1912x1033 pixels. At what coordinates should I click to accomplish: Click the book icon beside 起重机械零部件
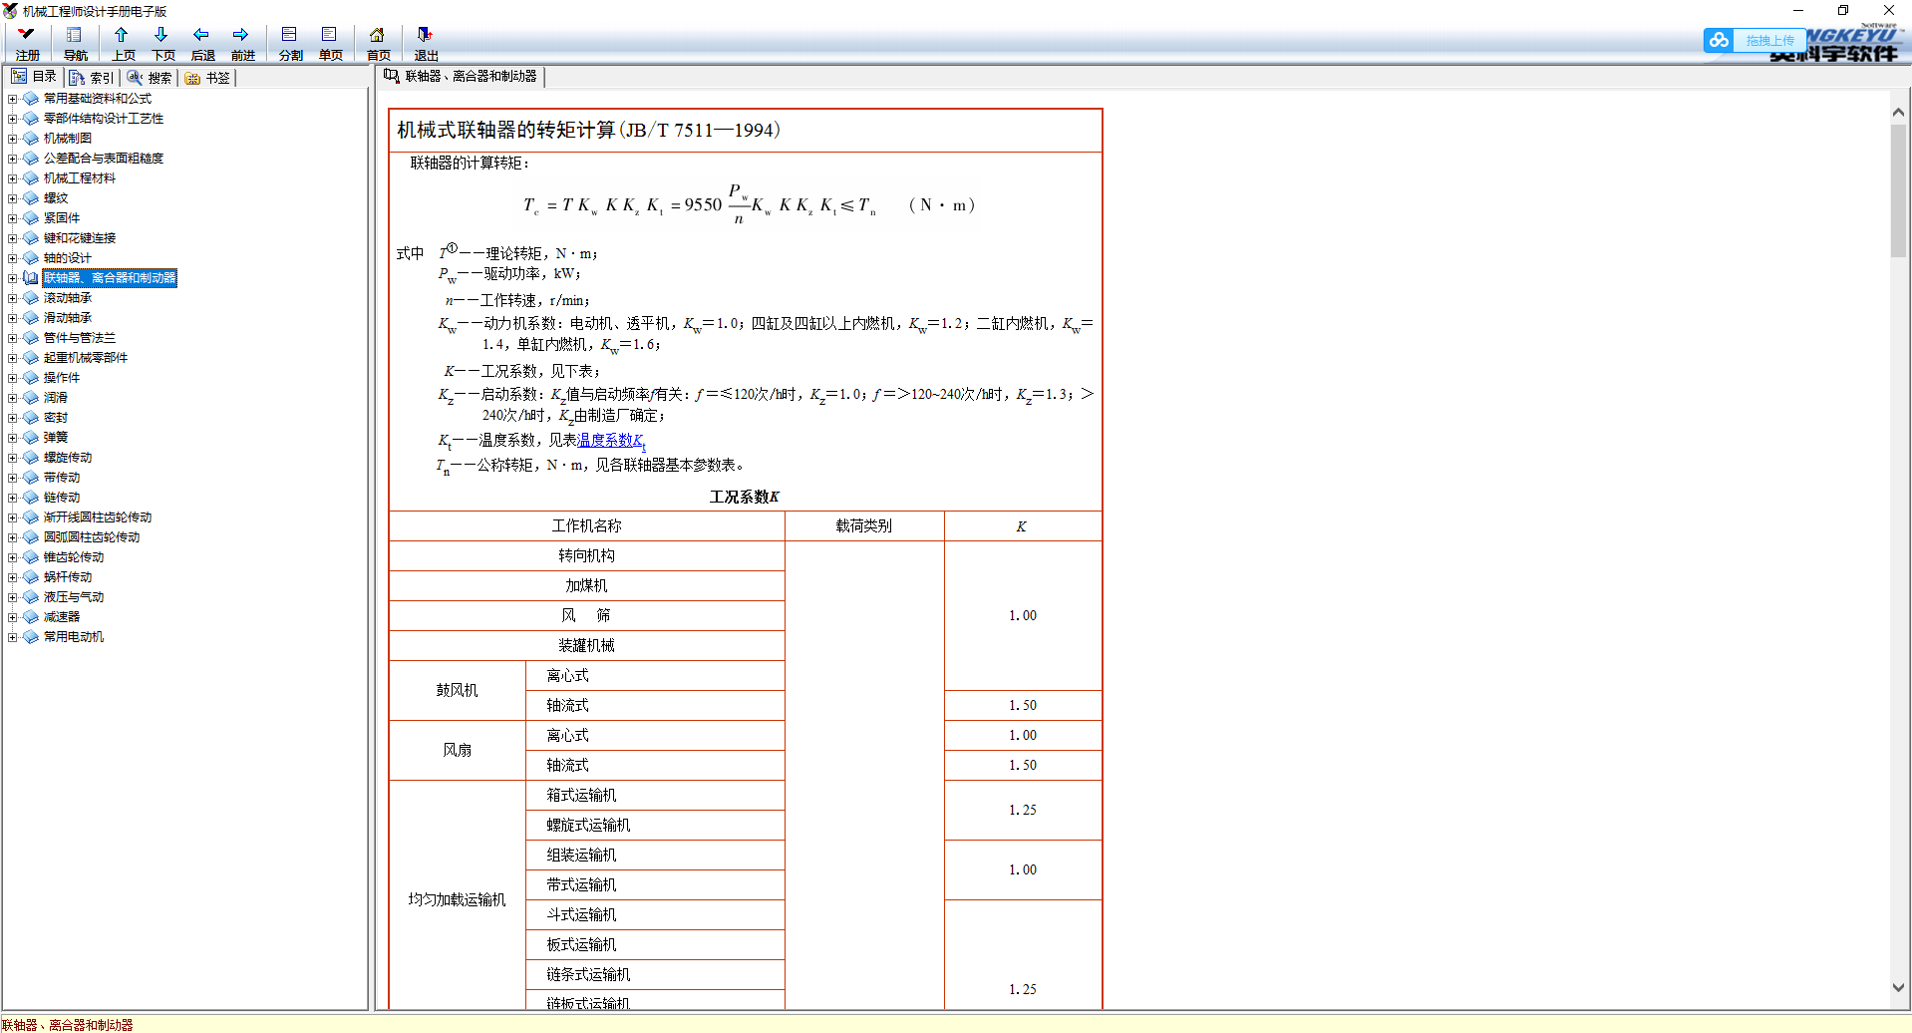31,358
